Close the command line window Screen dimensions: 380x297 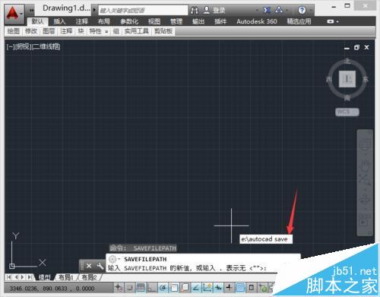[89, 266]
